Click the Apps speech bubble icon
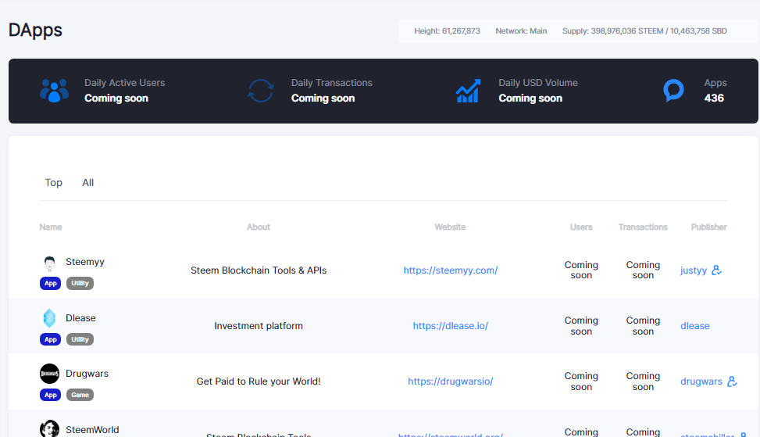760x437 pixels. coord(673,90)
